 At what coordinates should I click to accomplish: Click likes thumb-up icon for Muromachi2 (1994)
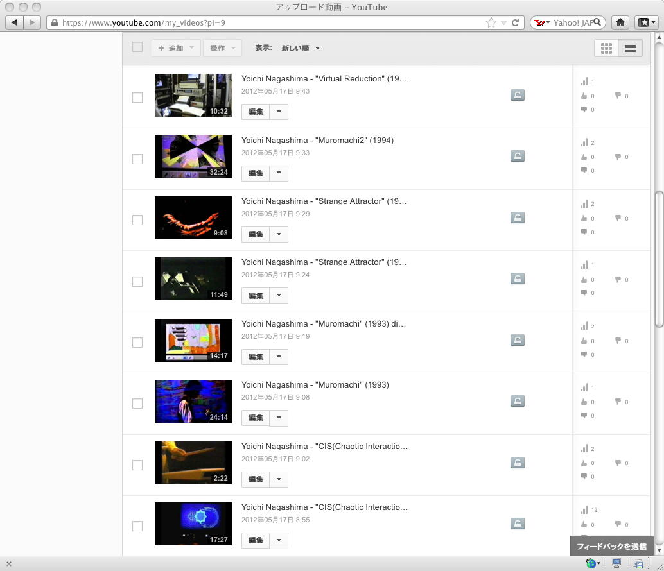point(584,157)
